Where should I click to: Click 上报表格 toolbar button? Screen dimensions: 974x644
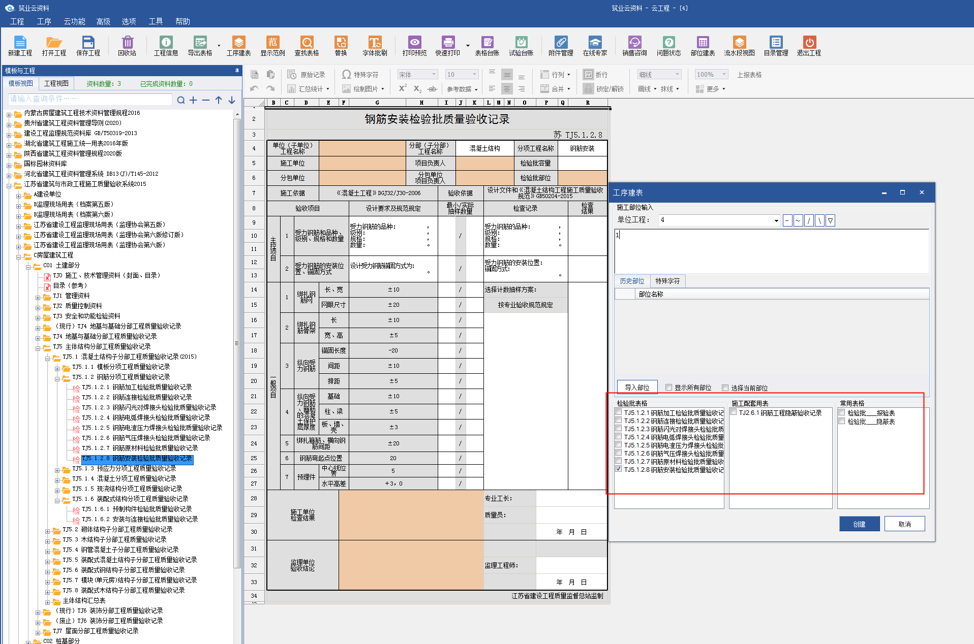[749, 74]
